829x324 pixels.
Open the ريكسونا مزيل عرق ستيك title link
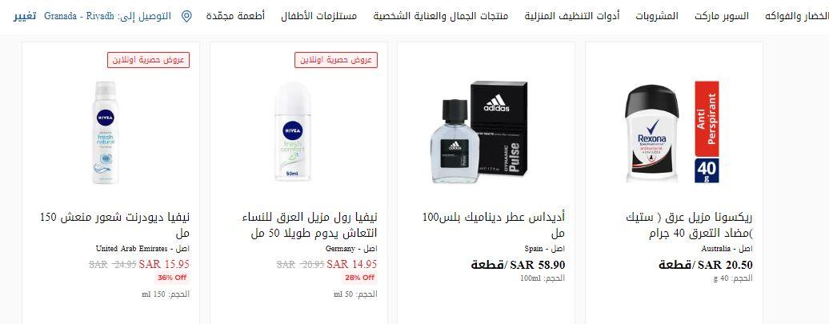690,225
